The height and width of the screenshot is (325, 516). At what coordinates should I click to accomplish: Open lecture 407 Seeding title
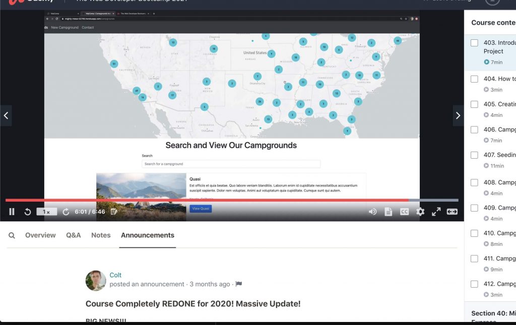(x=499, y=155)
